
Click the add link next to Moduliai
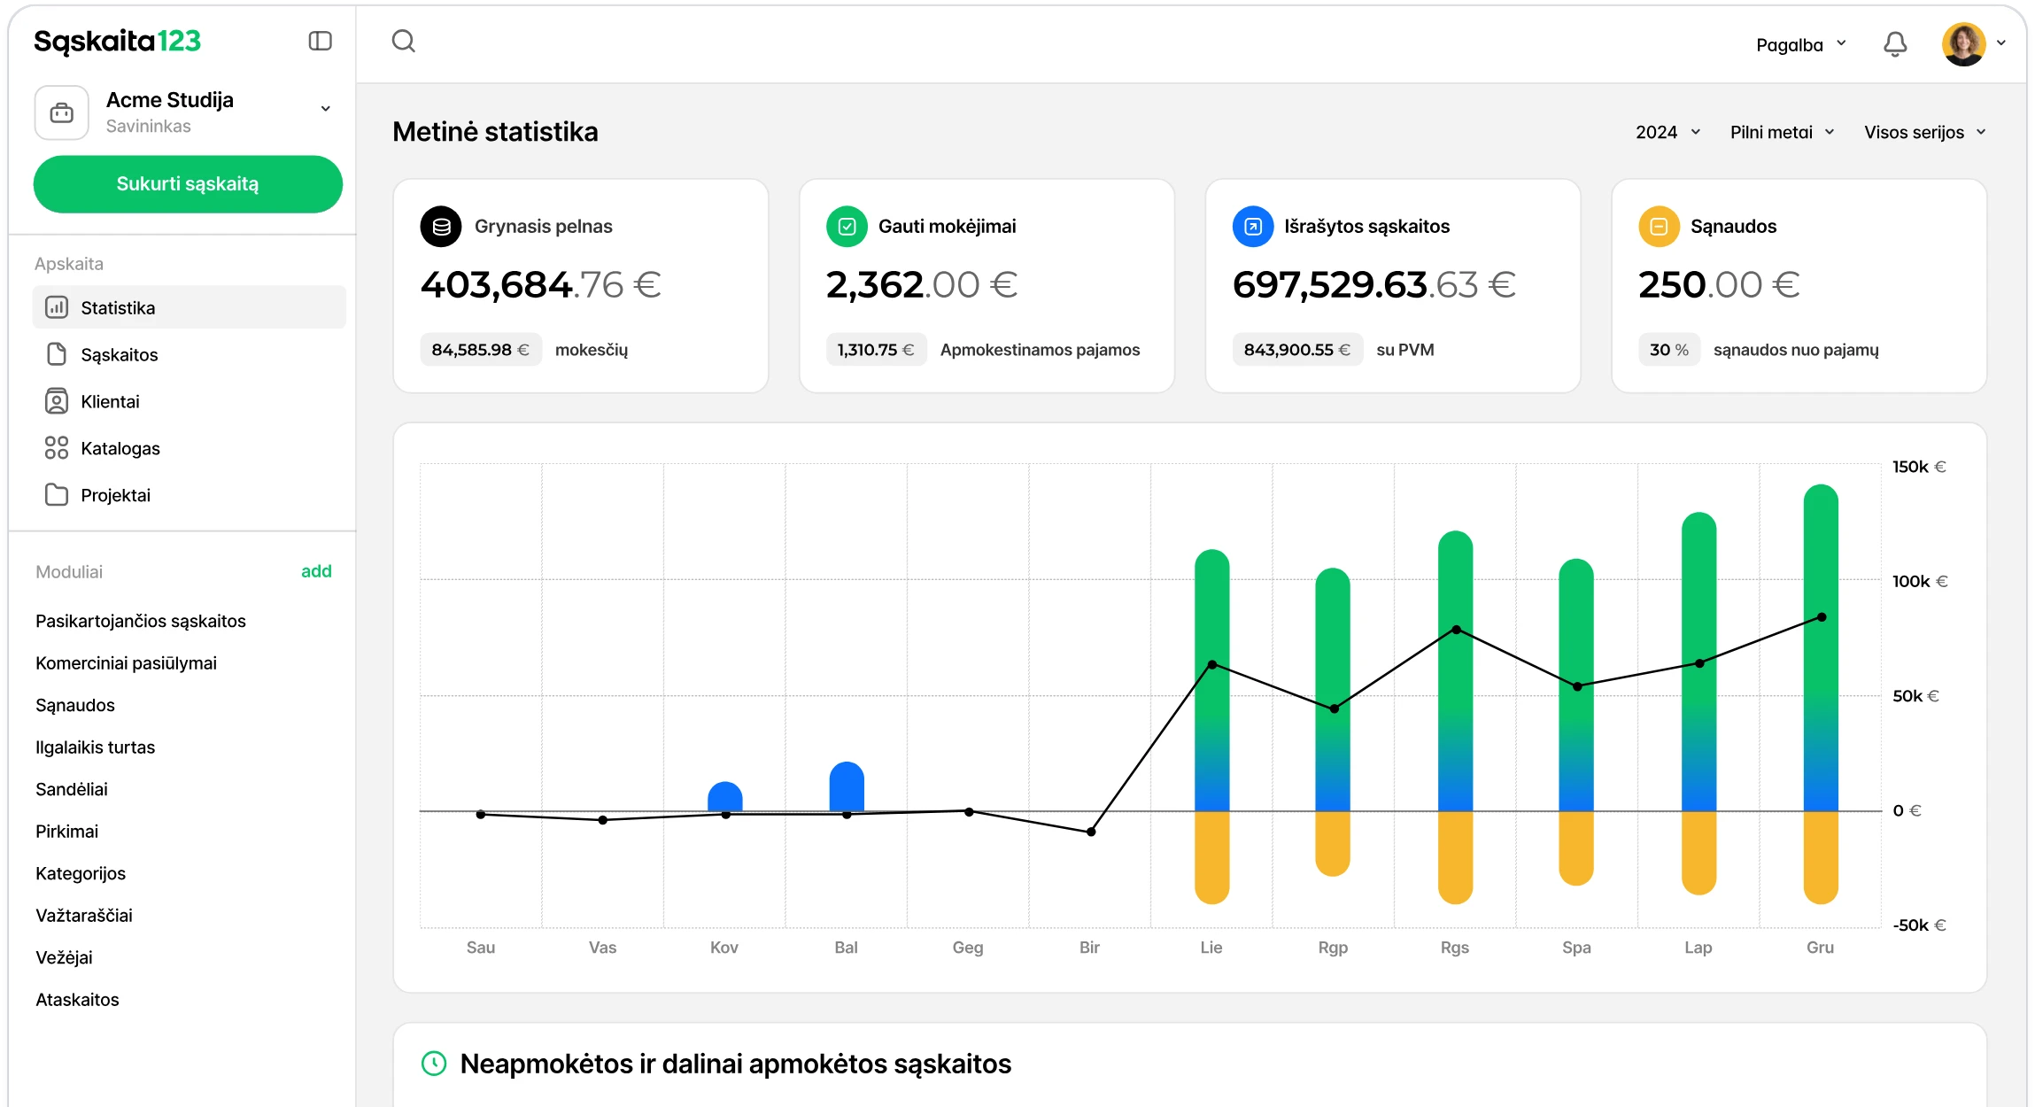click(316, 571)
